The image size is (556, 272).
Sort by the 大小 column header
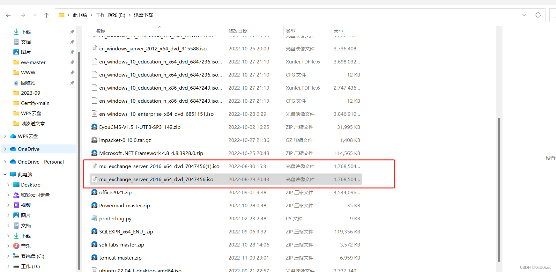pos(338,31)
